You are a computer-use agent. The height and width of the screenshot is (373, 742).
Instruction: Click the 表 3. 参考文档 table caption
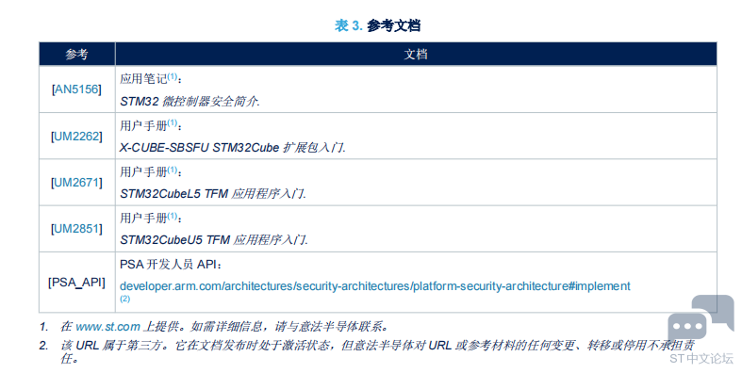tap(377, 25)
